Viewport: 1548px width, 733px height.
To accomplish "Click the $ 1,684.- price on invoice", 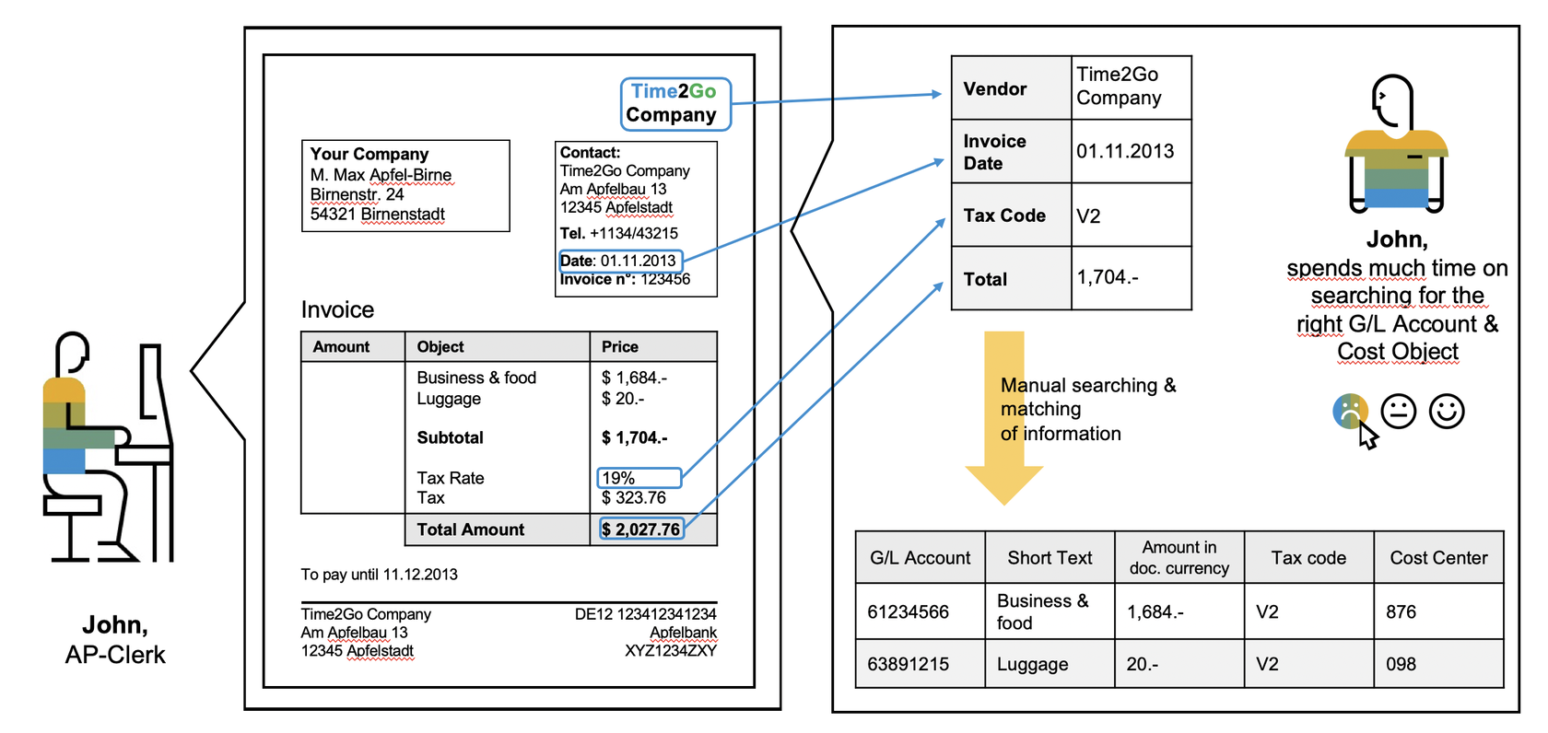I will coord(634,378).
